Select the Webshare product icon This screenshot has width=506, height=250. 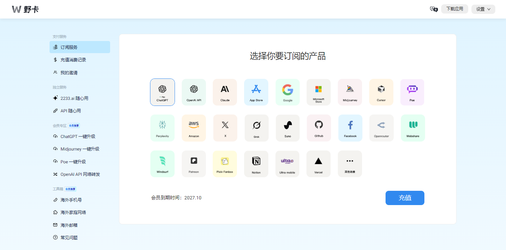click(412, 128)
